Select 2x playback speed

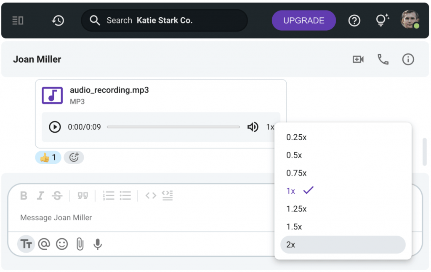click(343, 245)
